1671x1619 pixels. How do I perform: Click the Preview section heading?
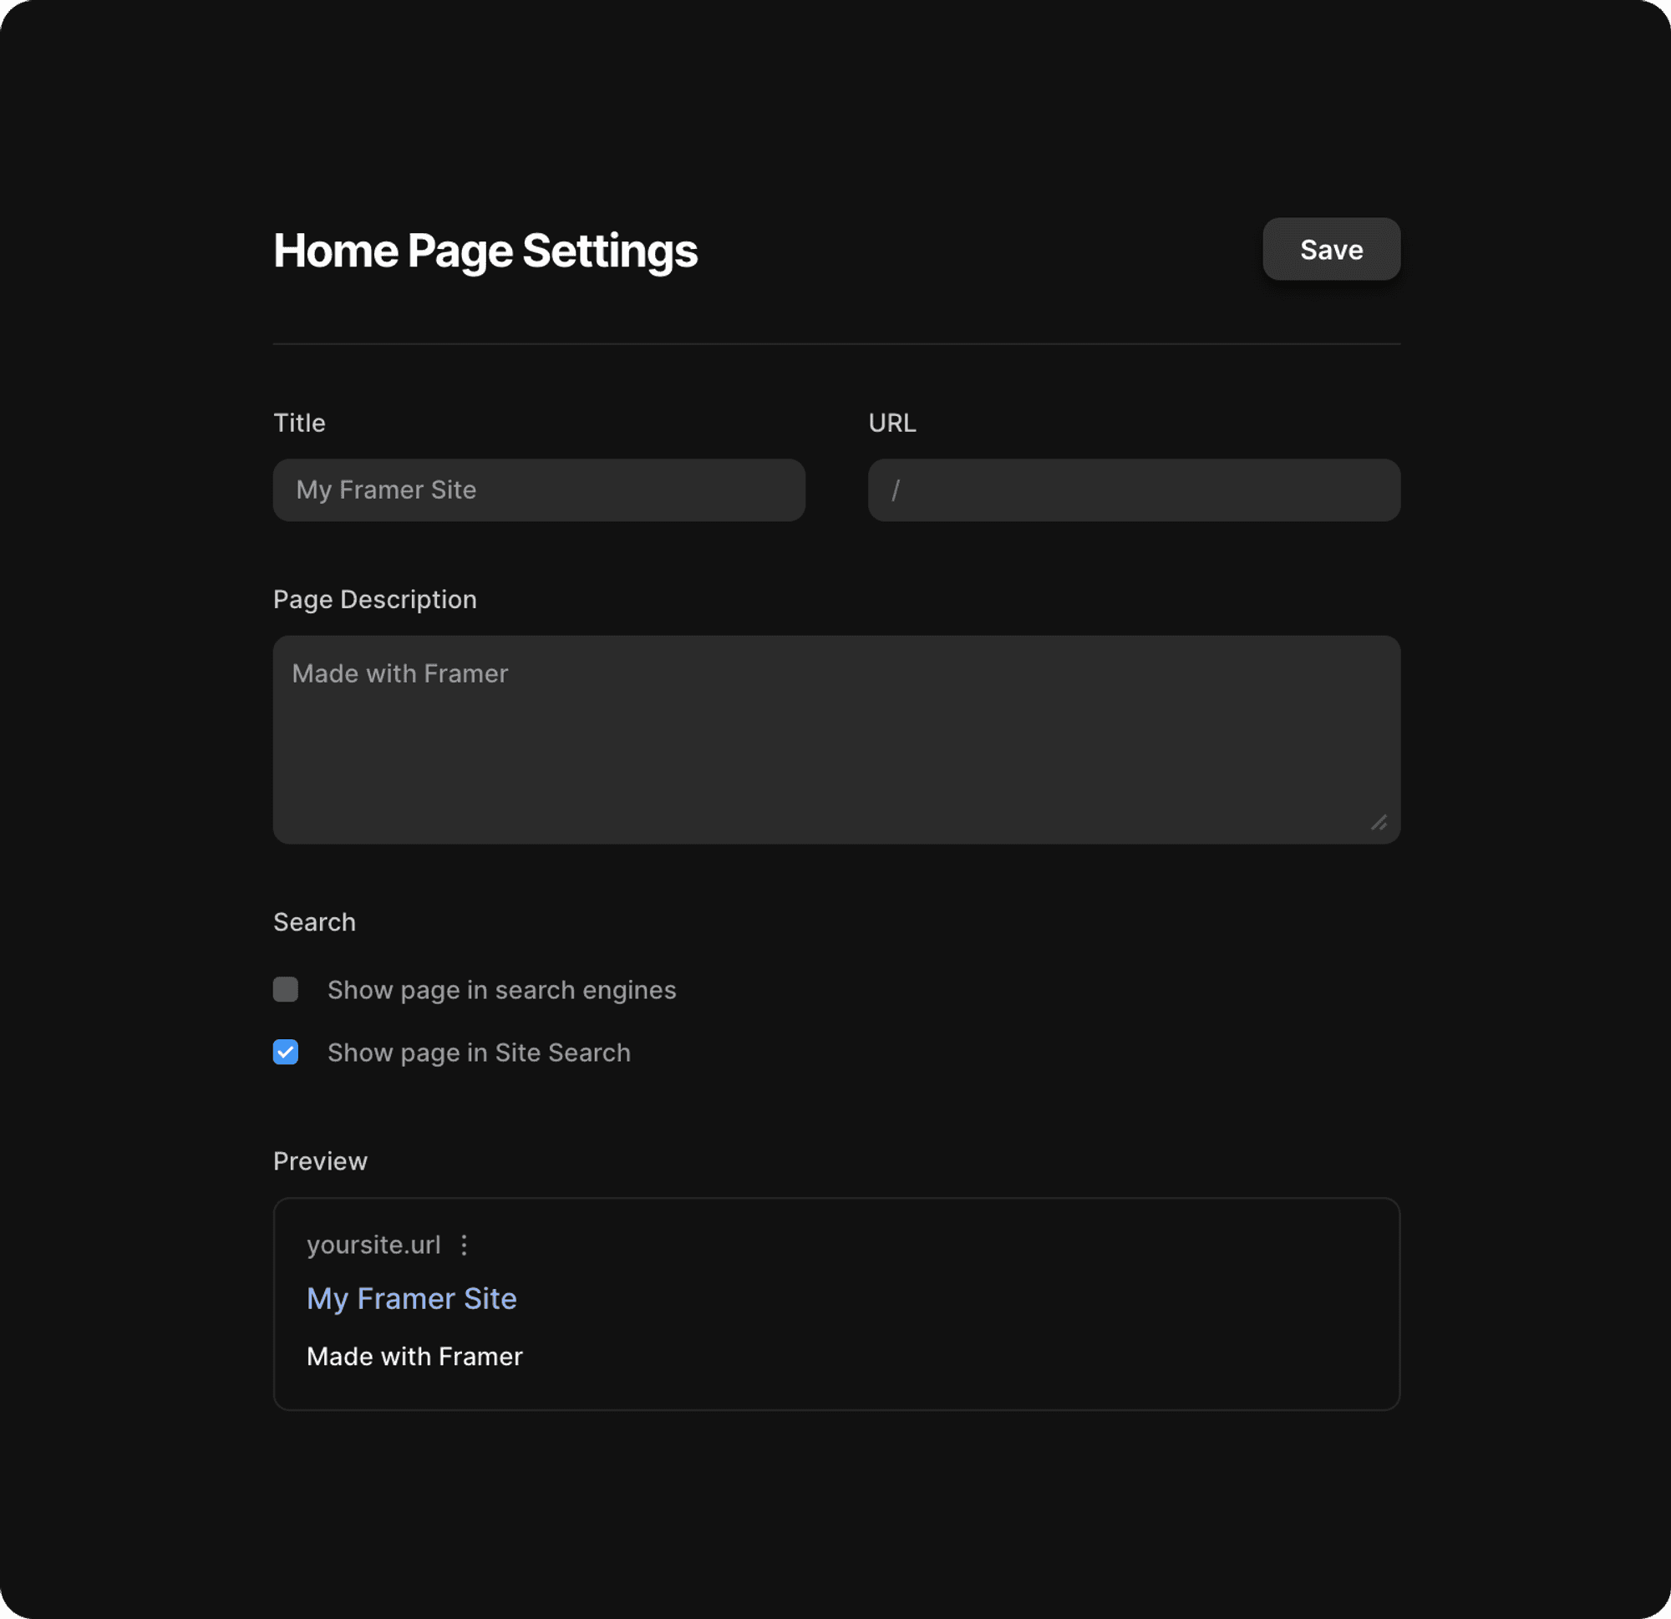320,1161
